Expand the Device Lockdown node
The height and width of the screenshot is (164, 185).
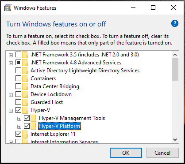pos(11,95)
